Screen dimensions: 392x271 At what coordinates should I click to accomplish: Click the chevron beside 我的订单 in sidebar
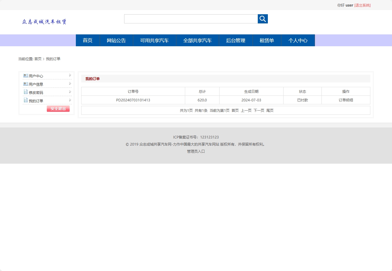pyautogui.click(x=70, y=100)
